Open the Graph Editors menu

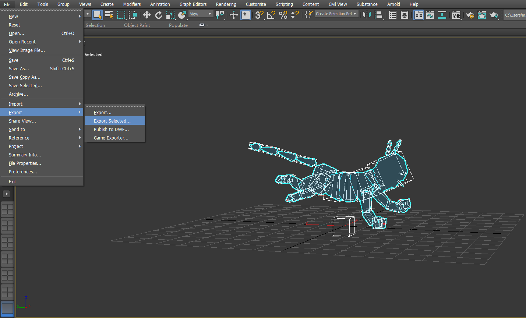pos(193,4)
